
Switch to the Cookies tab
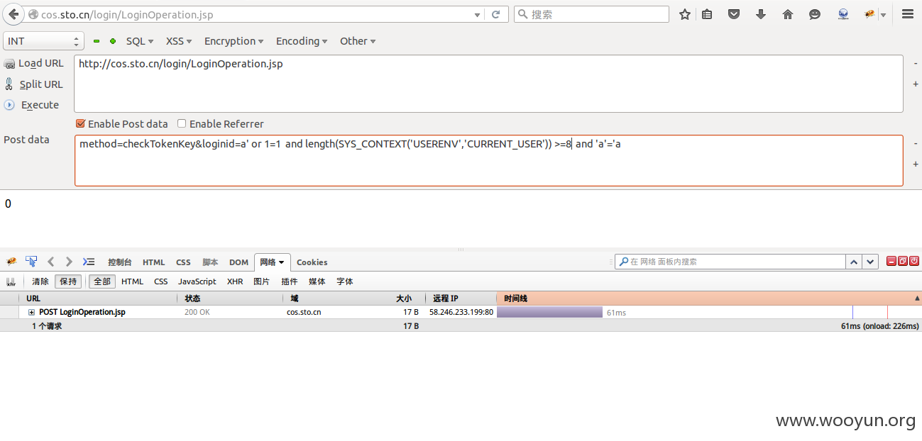pos(312,262)
